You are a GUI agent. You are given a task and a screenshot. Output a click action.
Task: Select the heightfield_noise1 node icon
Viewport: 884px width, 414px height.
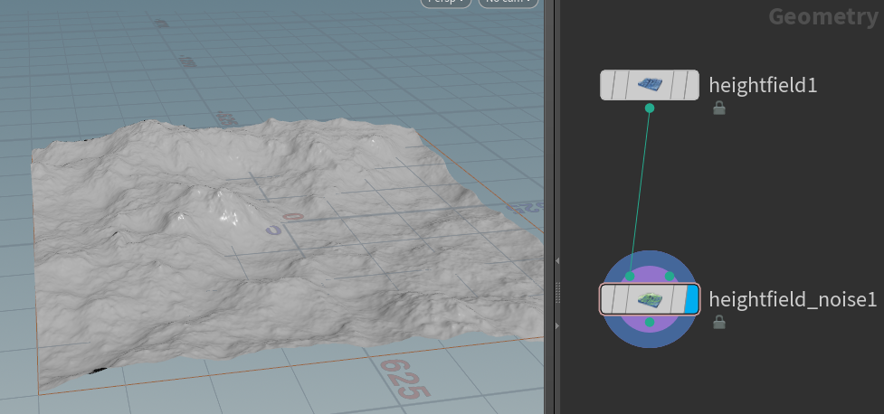650,300
